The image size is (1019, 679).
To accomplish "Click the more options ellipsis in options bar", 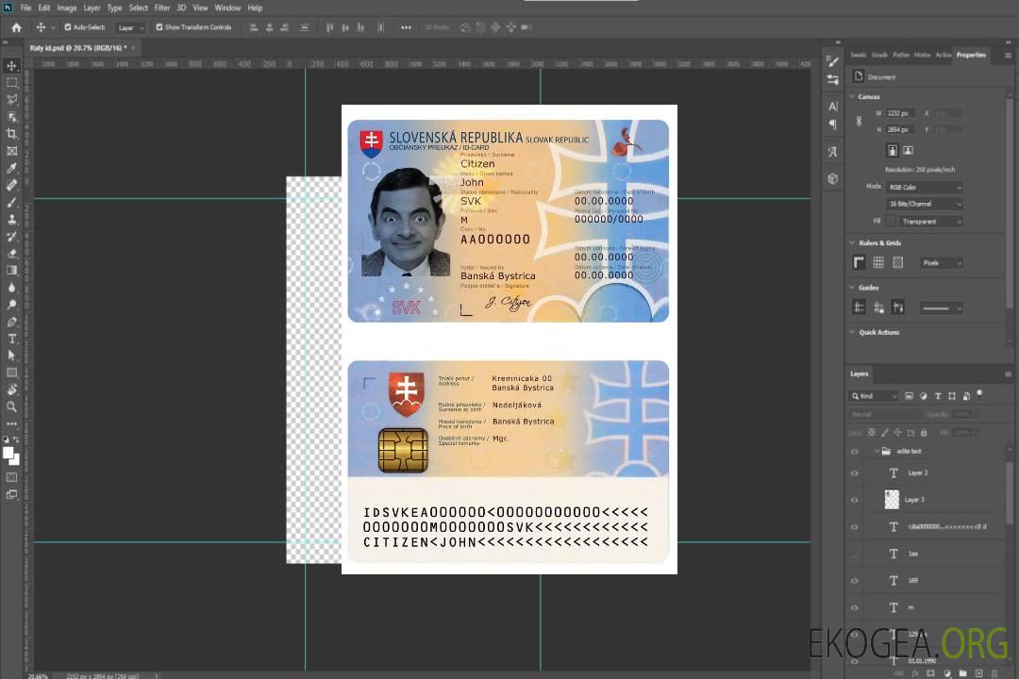I will click(406, 27).
